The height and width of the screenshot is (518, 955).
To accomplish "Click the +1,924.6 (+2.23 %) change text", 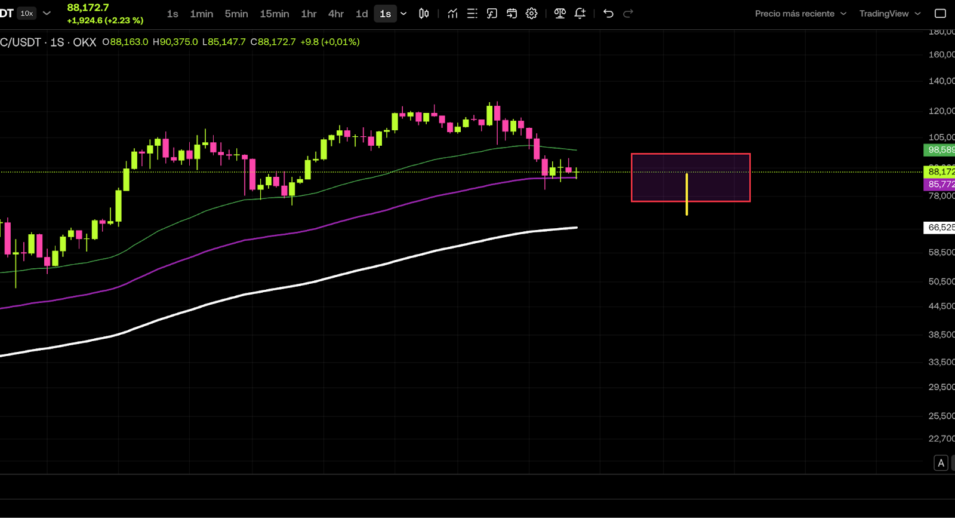I will pyautogui.click(x=105, y=20).
